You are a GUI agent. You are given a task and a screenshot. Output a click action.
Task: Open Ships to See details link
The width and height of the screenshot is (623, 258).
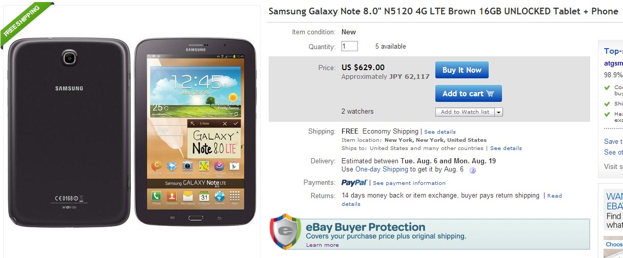point(506,148)
